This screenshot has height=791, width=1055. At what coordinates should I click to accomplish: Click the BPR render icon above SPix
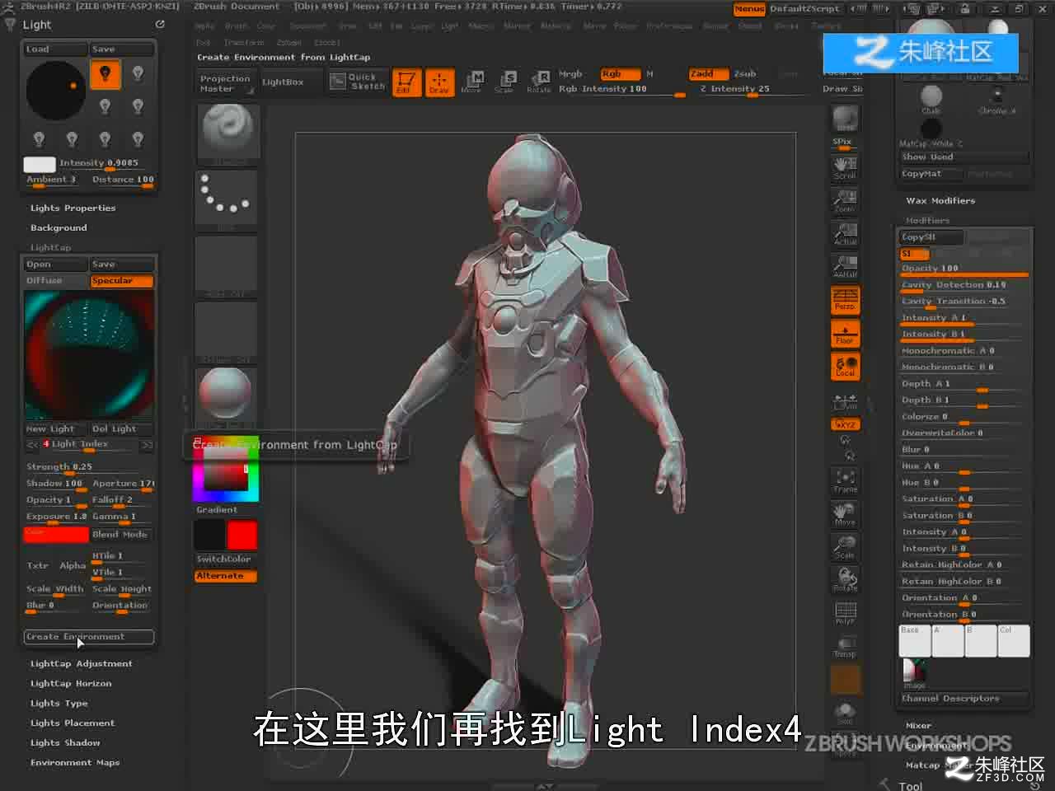click(845, 119)
